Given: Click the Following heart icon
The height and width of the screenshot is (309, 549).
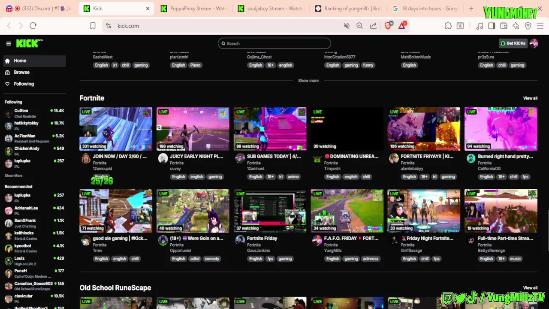Looking at the screenshot, I should (7, 84).
